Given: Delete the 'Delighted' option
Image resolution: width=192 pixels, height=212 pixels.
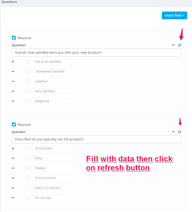Looking at the screenshot, I should click(13, 101).
